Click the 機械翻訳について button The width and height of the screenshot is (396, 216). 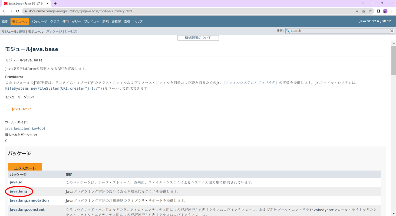(x=198, y=38)
